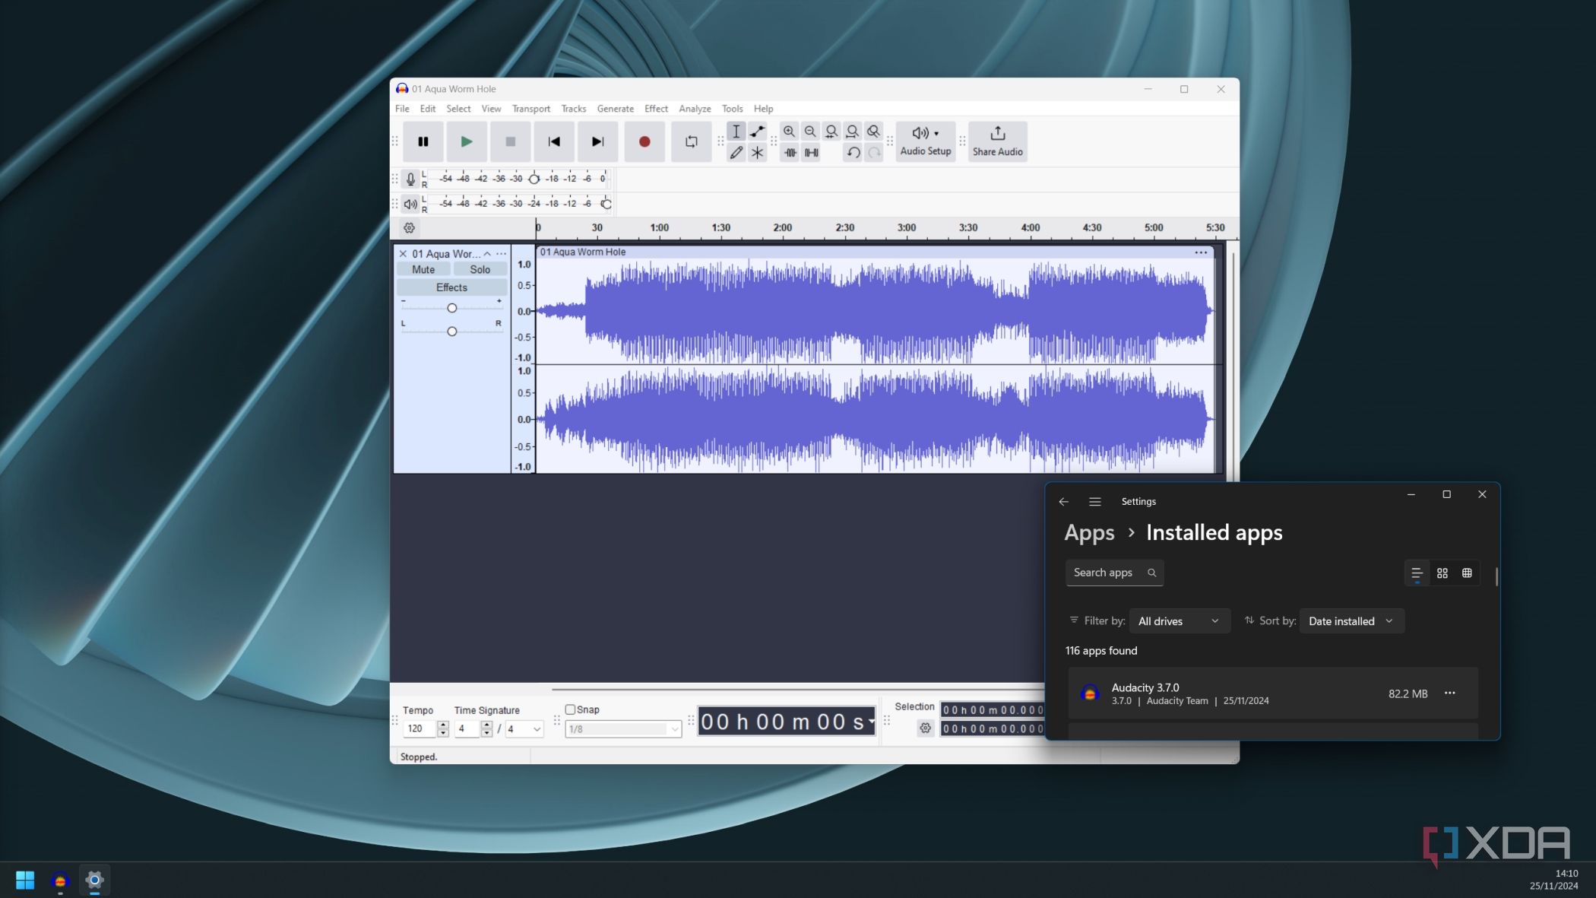Screen dimensions: 1596x898
Task: Click the track pan slider knob
Action: point(451,332)
